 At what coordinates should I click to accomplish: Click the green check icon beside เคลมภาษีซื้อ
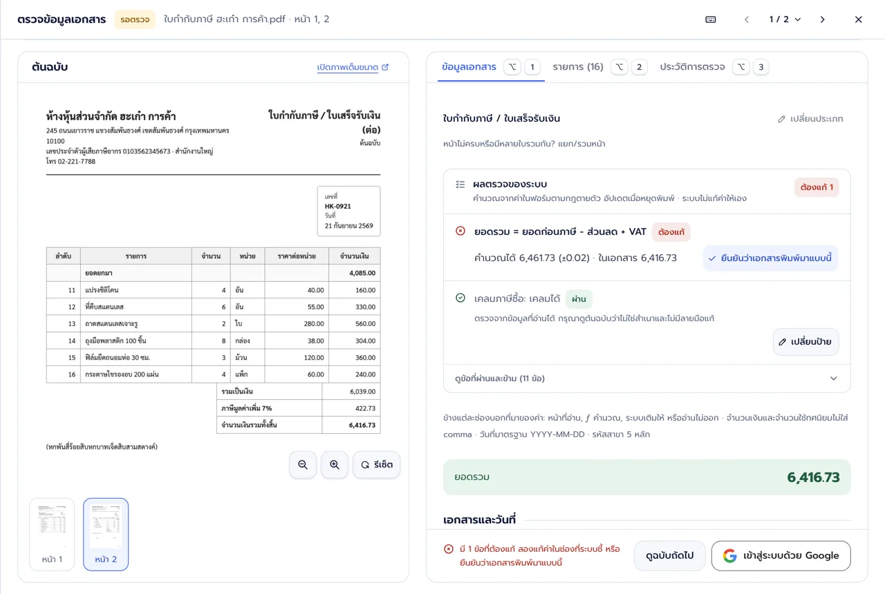click(x=460, y=298)
